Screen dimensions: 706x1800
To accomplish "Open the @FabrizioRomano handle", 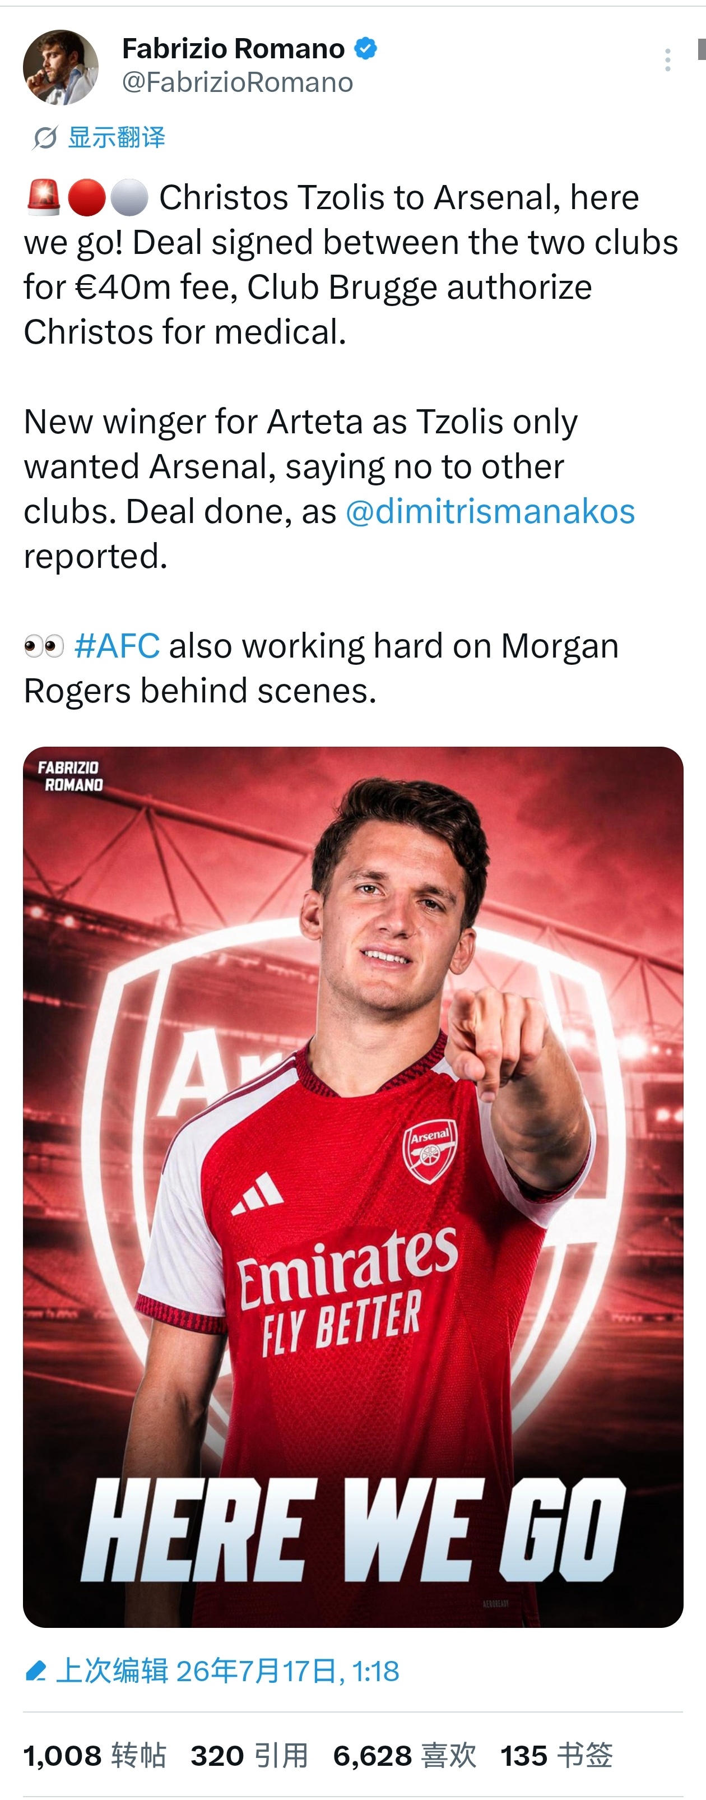I will coord(238,82).
